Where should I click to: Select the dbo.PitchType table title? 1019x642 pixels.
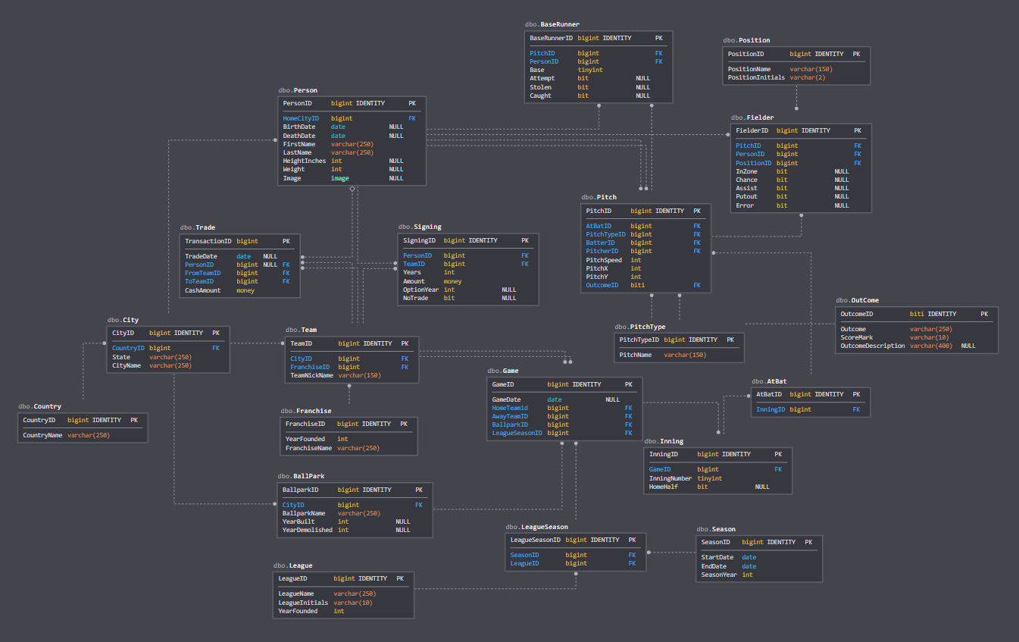640,327
